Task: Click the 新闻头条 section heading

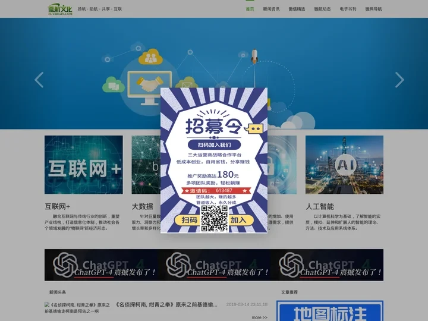Action: [58, 292]
